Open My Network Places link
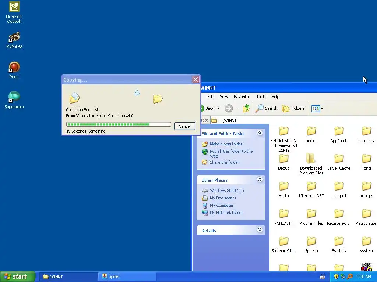Viewport: 377px width, 282px height. point(226,213)
